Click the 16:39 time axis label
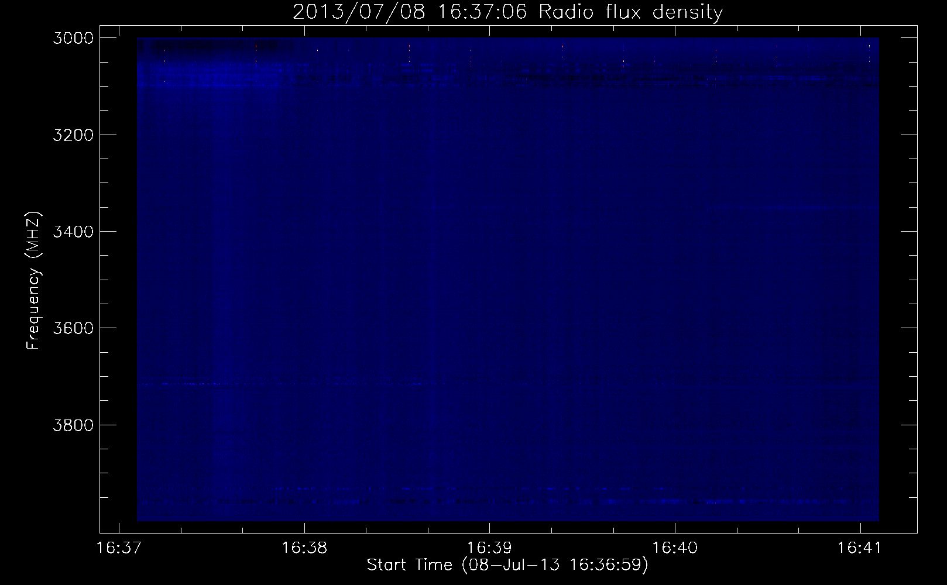 [x=489, y=548]
